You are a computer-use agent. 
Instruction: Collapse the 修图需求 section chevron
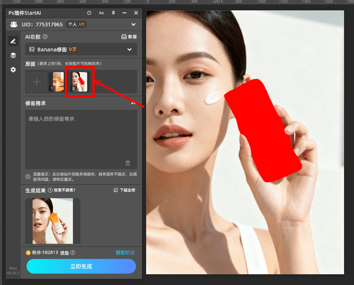coord(133,103)
